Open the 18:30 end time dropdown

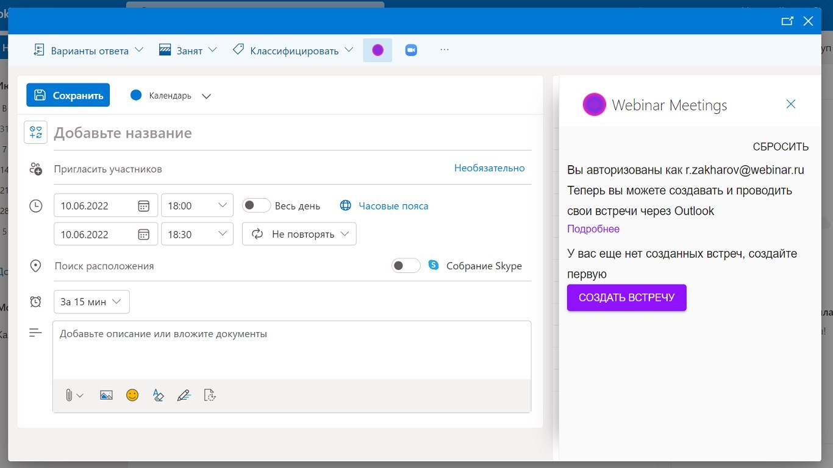click(x=197, y=234)
